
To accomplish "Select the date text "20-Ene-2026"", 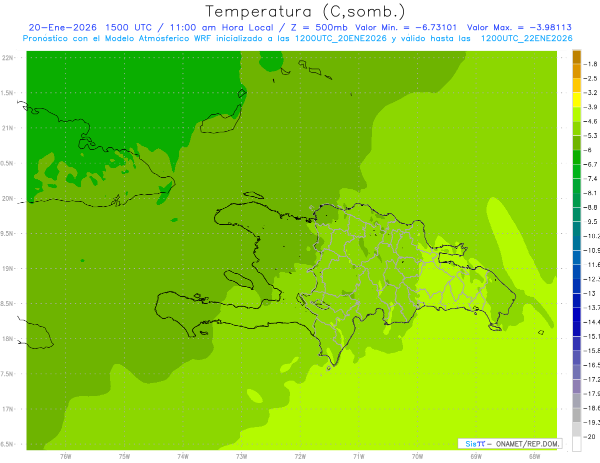I will 62,27.
